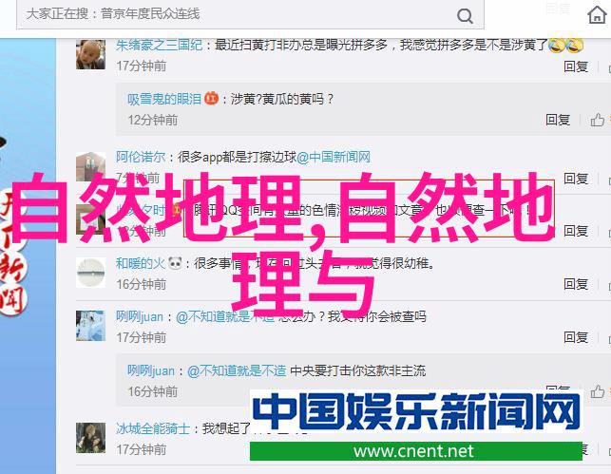
Task: Reply to 朱绪豪之三国纪's comment
Action: tap(576, 66)
